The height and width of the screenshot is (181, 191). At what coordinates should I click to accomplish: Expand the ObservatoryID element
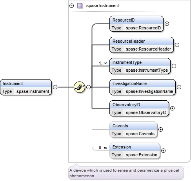click(x=172, y=109)
